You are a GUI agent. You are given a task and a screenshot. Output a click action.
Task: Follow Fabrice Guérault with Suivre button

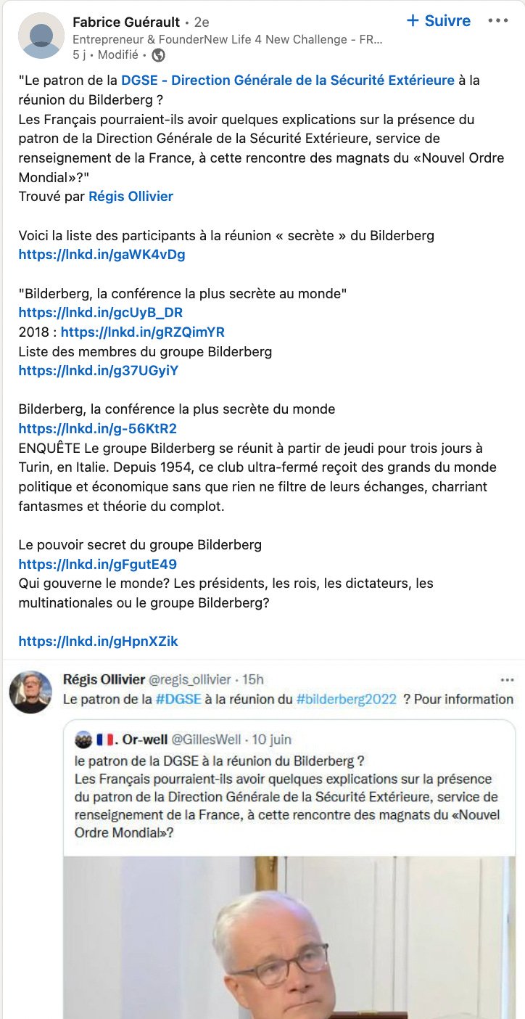pos(439,21)
